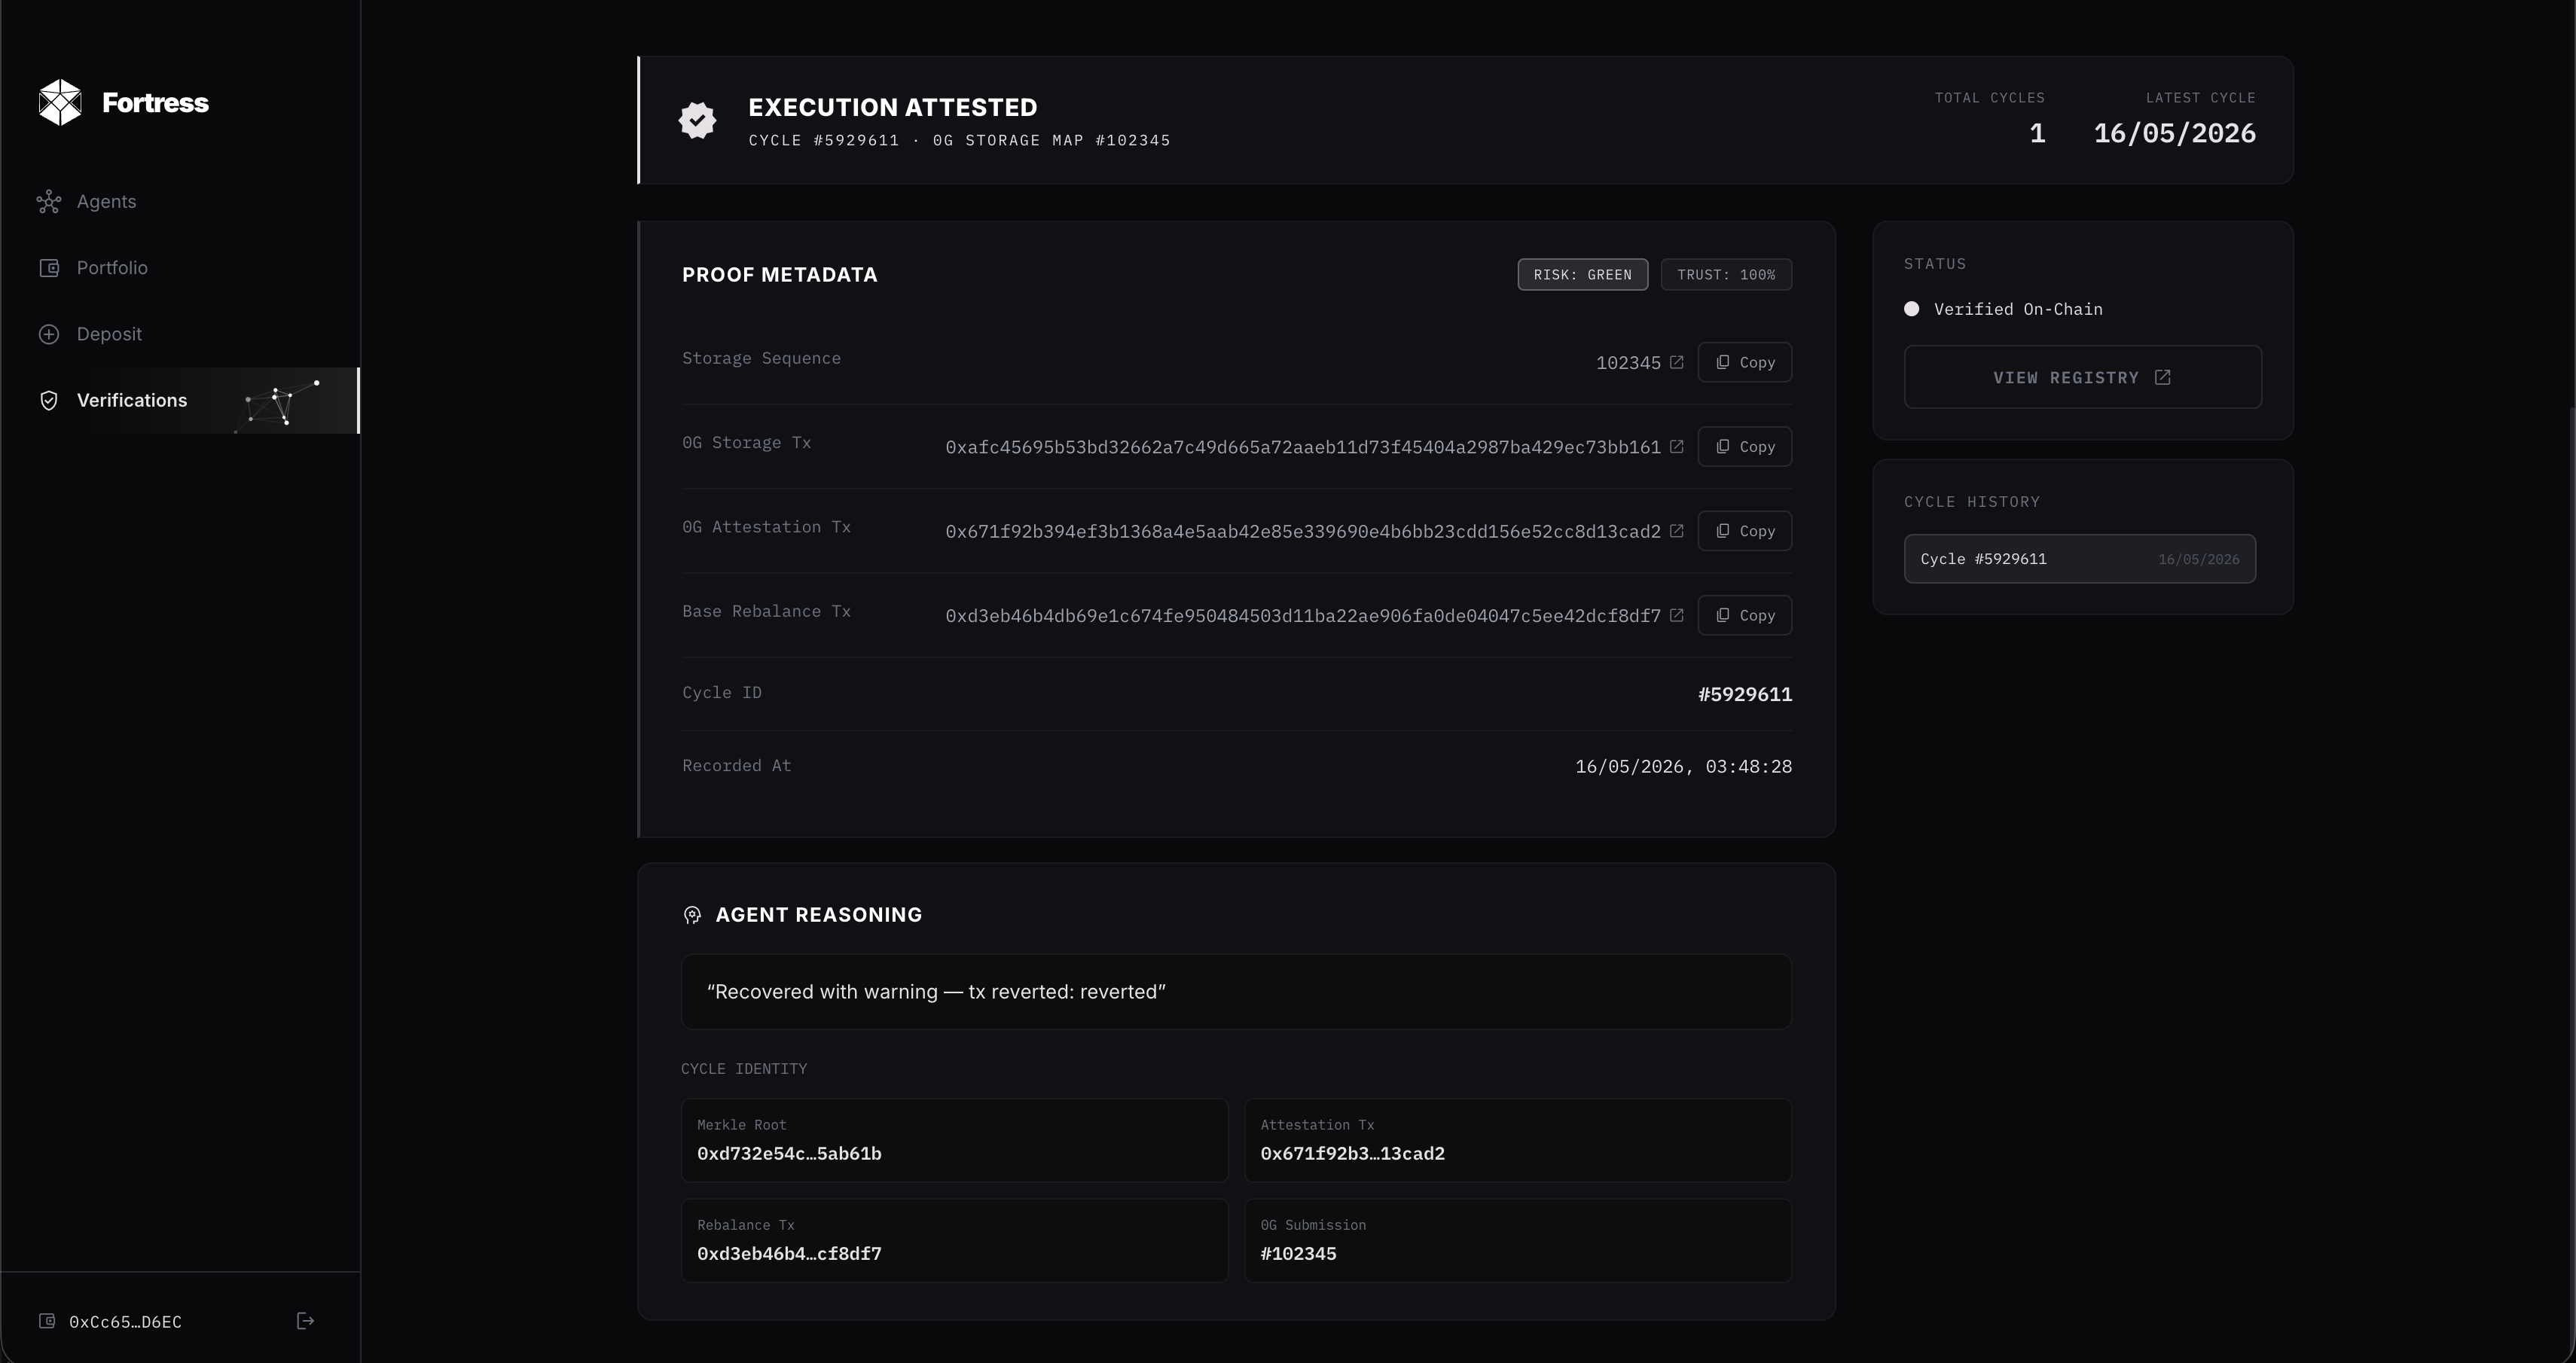Click the Fortress logo icon
The height and width of the screenshot is (1363, 2576).
pyautogui.click(x=60, y=102)
